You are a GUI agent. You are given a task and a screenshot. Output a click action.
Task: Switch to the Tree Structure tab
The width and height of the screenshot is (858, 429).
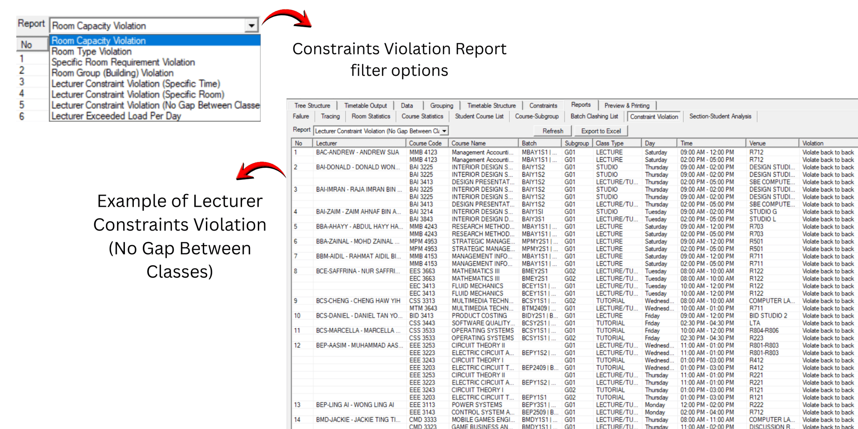click(312, 106)
